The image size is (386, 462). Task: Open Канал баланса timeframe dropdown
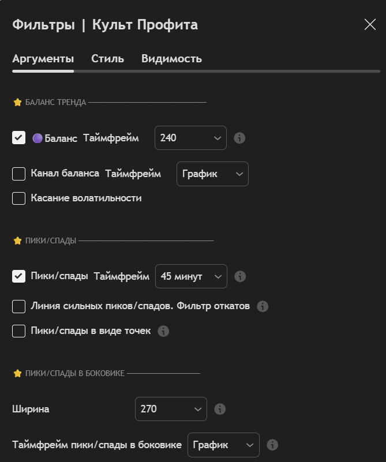(x=212, y=174)
